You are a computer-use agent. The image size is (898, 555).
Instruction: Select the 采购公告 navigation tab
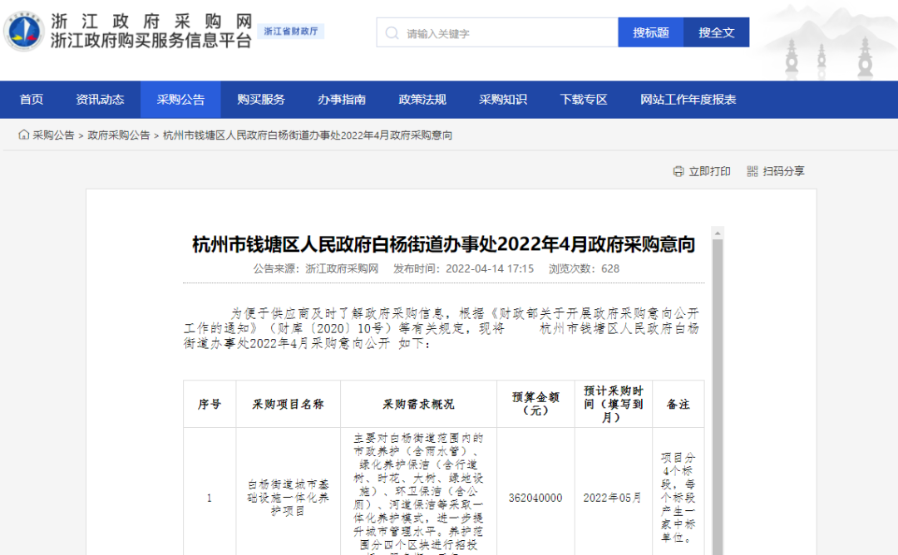(x=180, y=100)
